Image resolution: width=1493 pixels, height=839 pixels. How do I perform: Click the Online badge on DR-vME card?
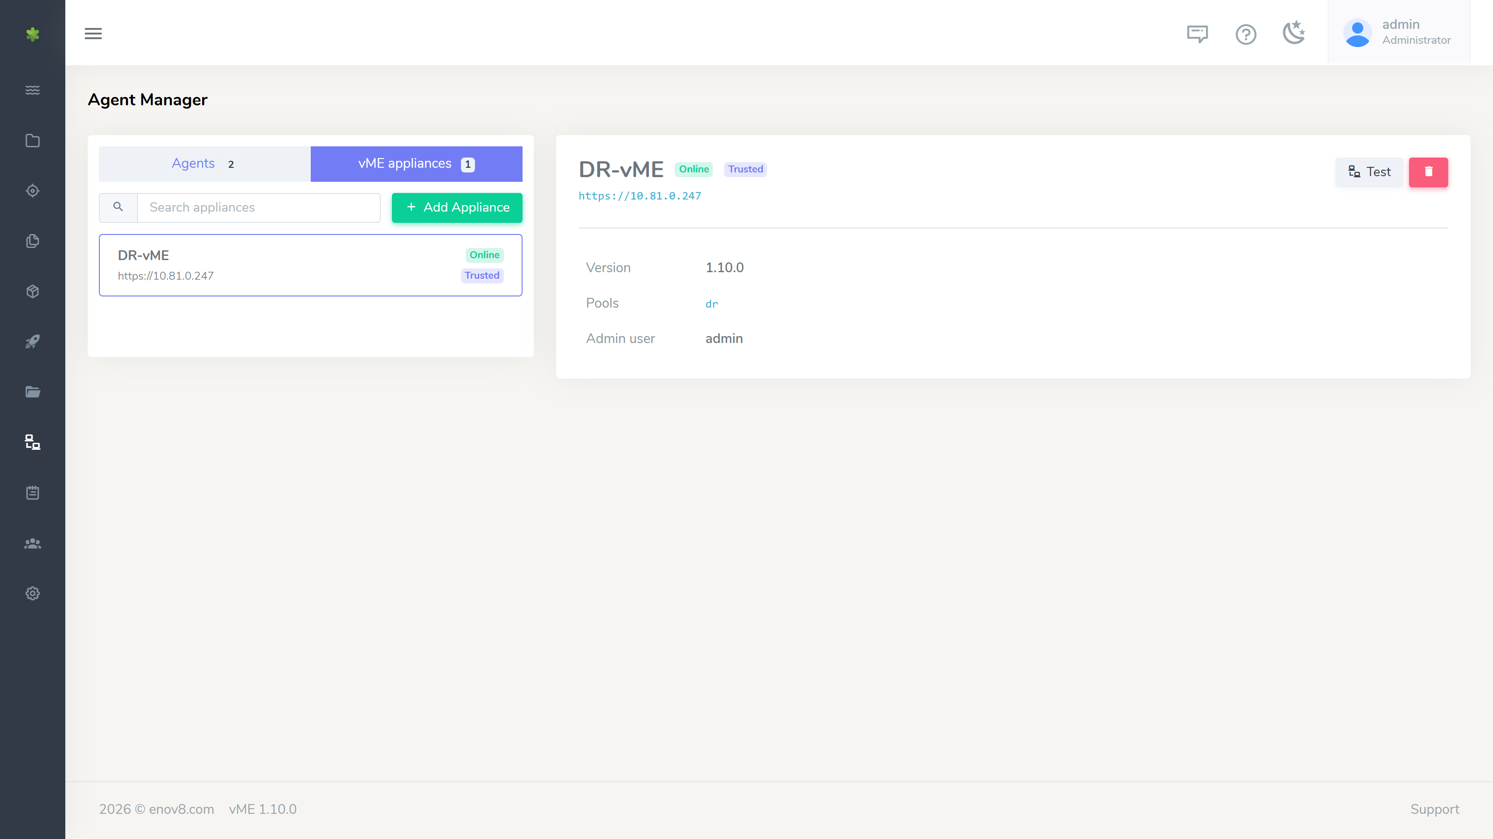pos(484,255)
